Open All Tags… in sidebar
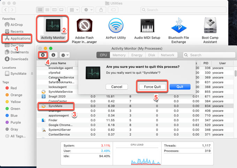Image resolution: width=237 pixels, height=168 pixels. [x=16, y=136]
